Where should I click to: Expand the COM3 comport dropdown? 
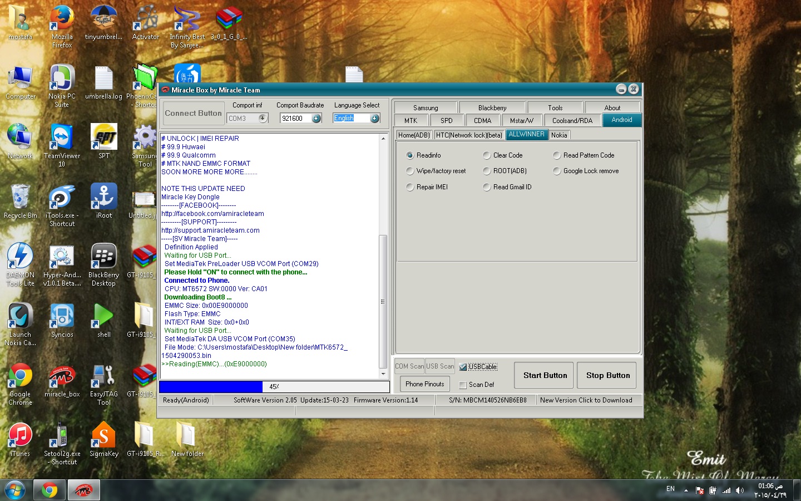(263, 118)
